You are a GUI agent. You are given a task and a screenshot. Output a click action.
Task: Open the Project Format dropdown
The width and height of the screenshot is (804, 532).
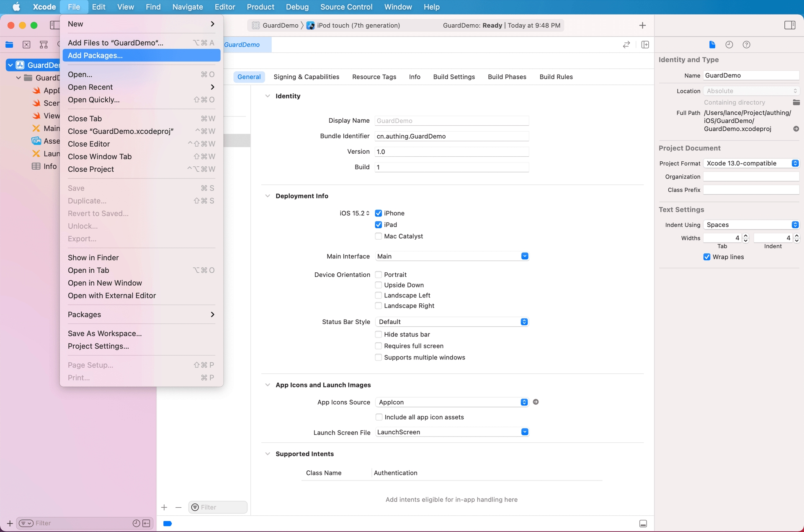point(751,163)
